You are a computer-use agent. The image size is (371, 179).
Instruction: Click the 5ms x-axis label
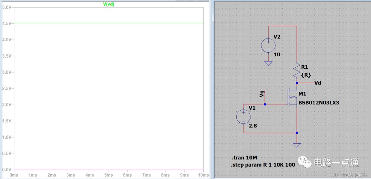pyautogui.click(x=109, y=175)
